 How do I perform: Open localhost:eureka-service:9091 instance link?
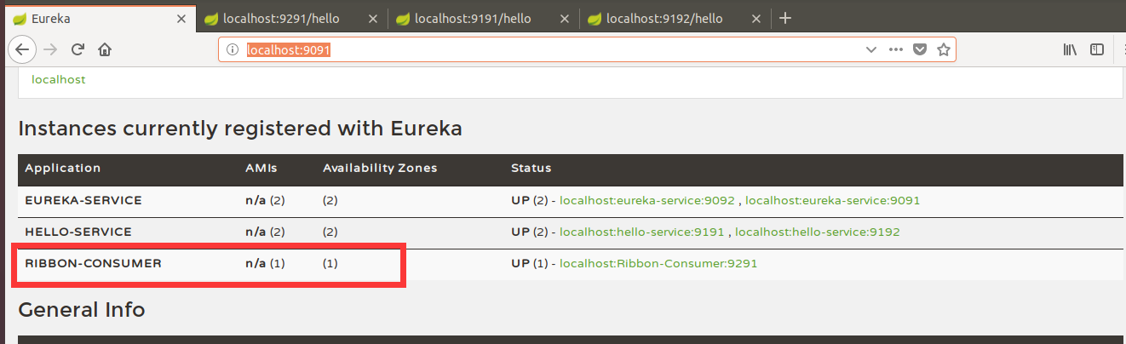coord(832,201)
